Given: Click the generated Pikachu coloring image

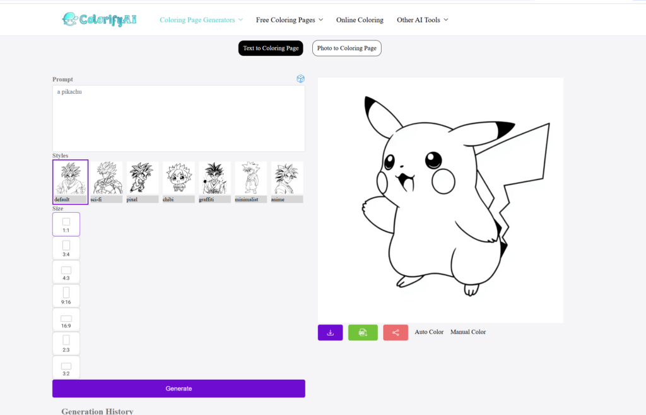Looking at the screenshot, I should point(440,200).
